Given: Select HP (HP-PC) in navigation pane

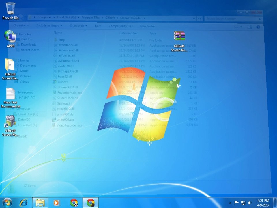Looking at the screenshot, I should pyautogui.click(x=27, y=98).
